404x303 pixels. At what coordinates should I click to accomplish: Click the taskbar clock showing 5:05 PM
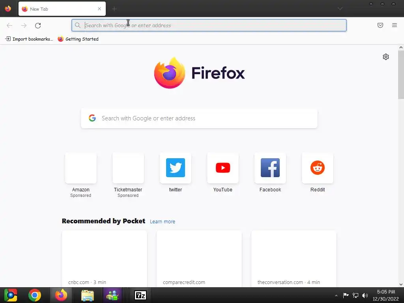(386, 295)
